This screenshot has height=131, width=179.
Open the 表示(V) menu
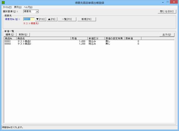tap(18, 7)
